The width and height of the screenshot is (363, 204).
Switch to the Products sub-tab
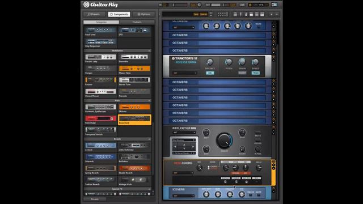(137, 22)
